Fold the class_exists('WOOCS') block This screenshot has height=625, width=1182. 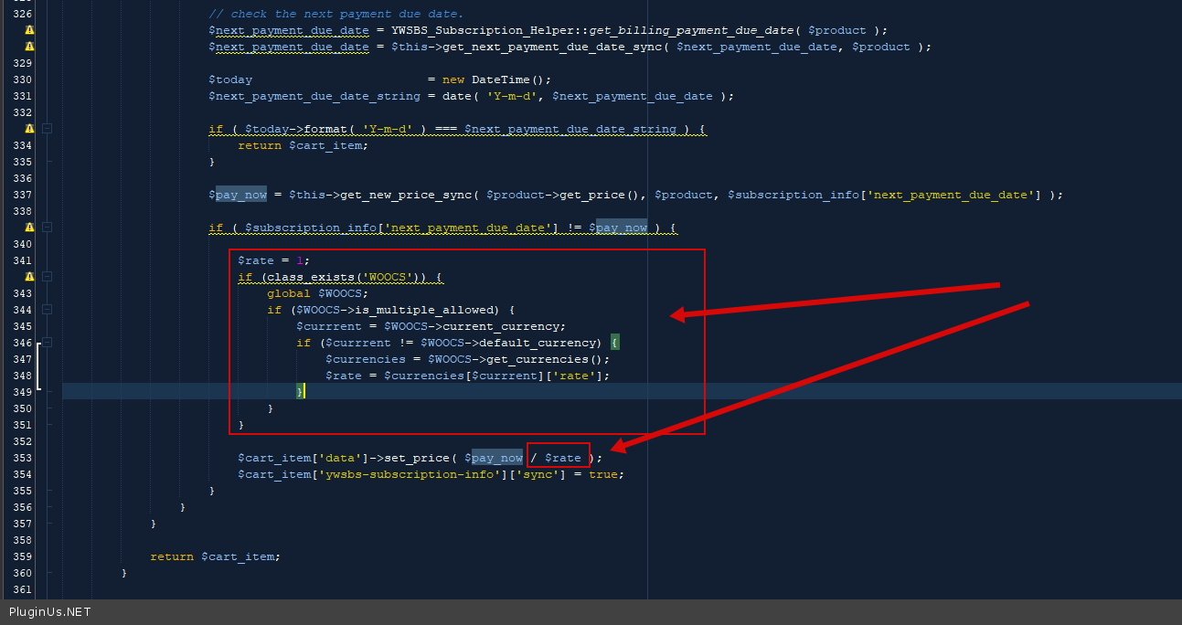48,277
